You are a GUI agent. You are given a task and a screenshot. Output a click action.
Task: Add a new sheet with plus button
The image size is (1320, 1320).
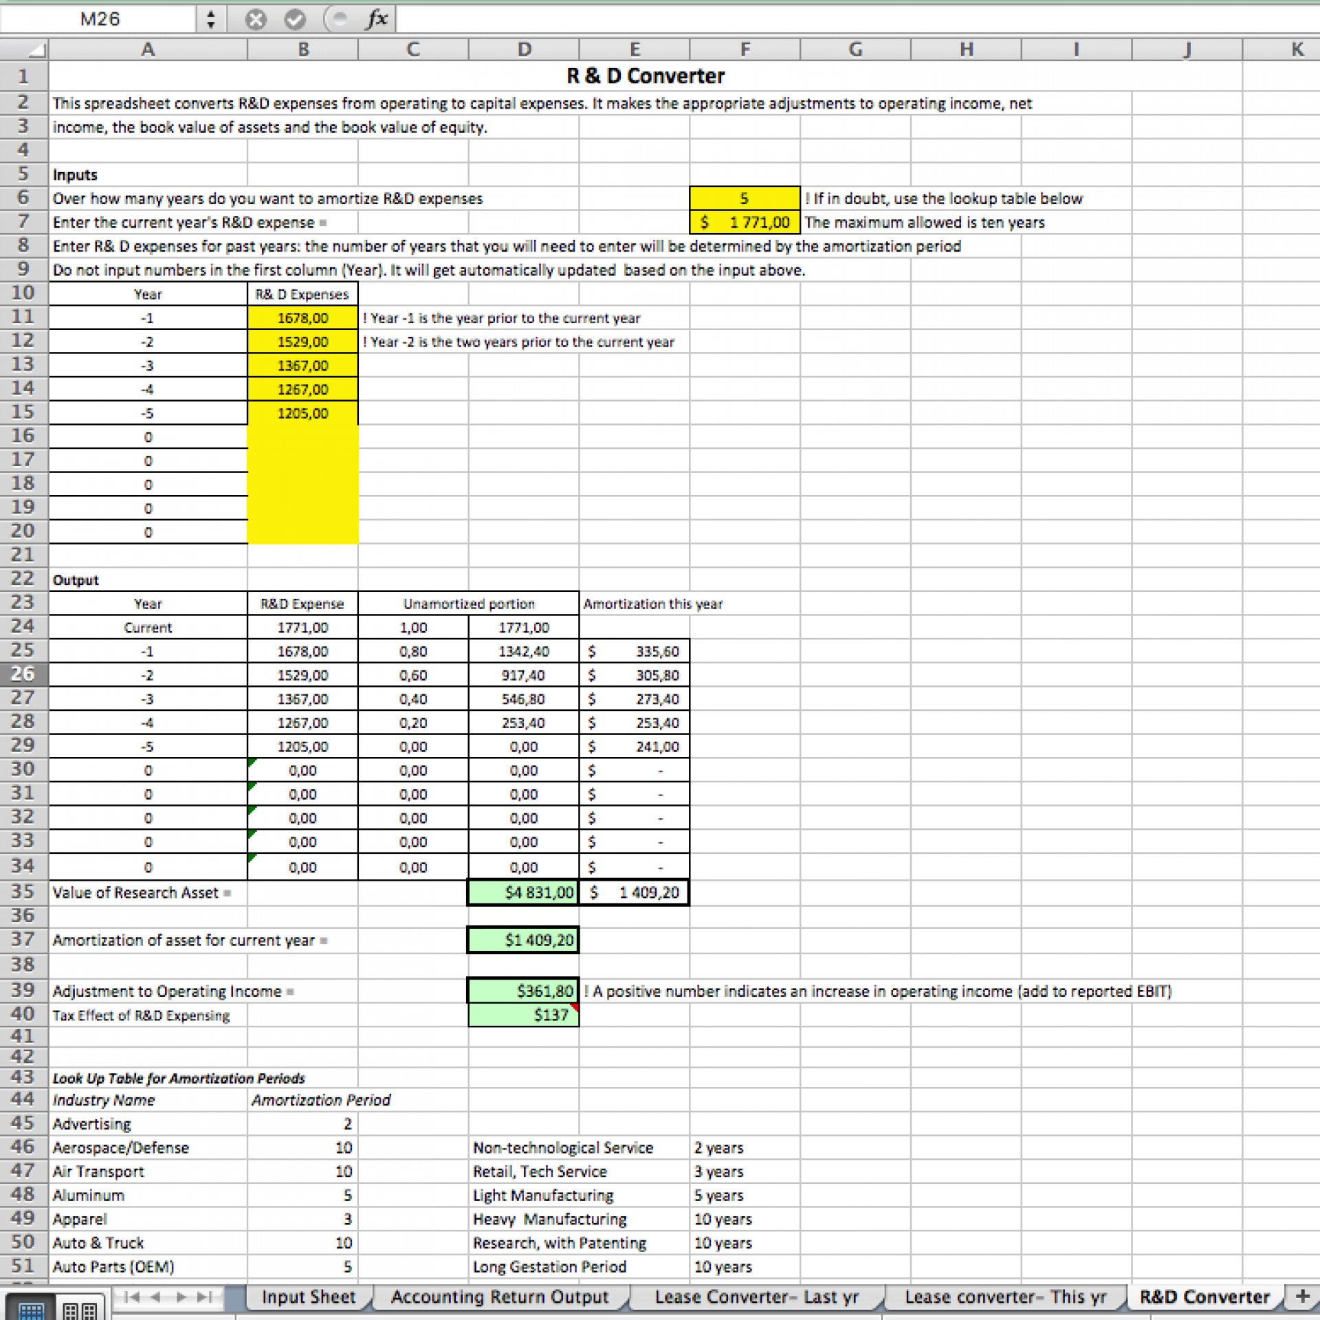tap(1302, 1296)
